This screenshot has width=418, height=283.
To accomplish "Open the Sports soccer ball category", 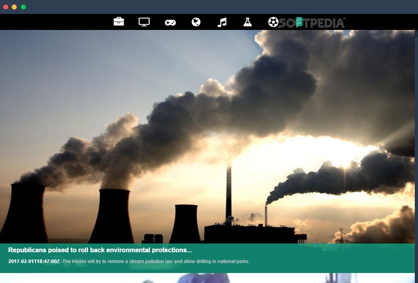I will 273,22.
